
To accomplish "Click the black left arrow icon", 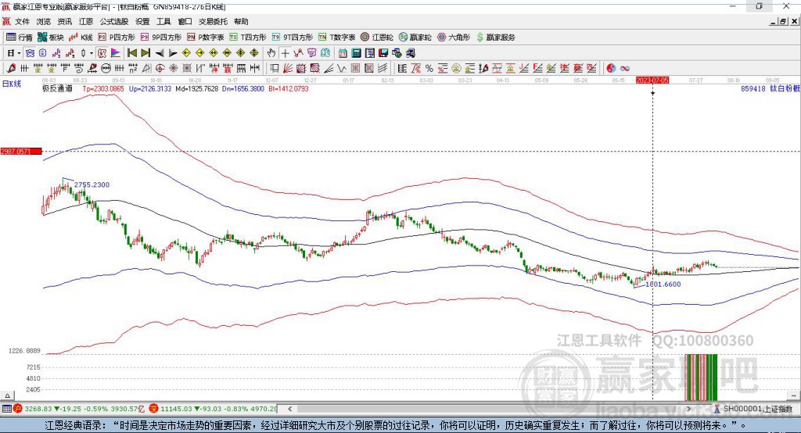I will click(x=160, y=53).
